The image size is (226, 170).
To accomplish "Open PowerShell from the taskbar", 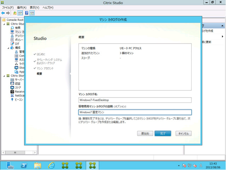I will (x=24, y=165).
